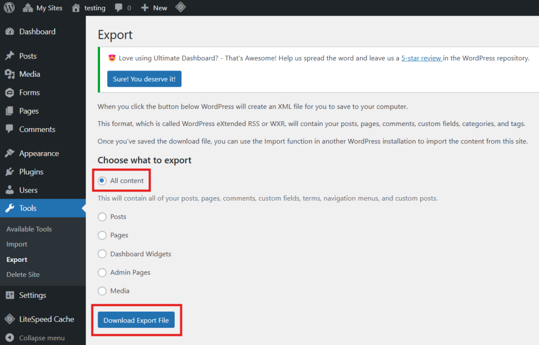Open the Export submenu link
Viewport: 539px width, 345px height.
17,259
